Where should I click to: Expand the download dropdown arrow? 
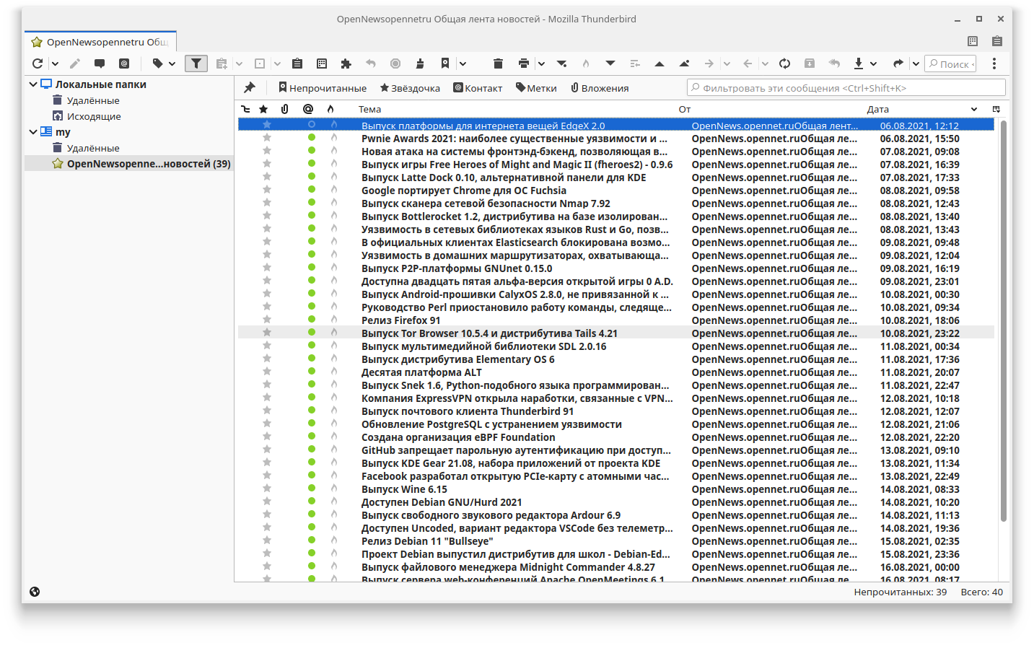pyautogui.click(x=873, y=64)
